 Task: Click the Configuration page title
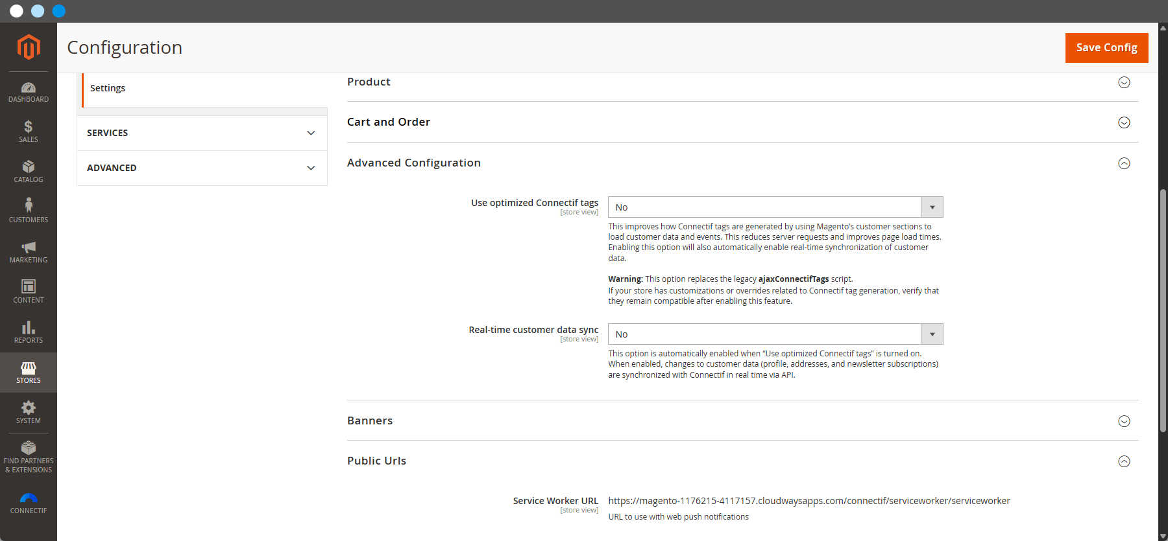[125, 48]
